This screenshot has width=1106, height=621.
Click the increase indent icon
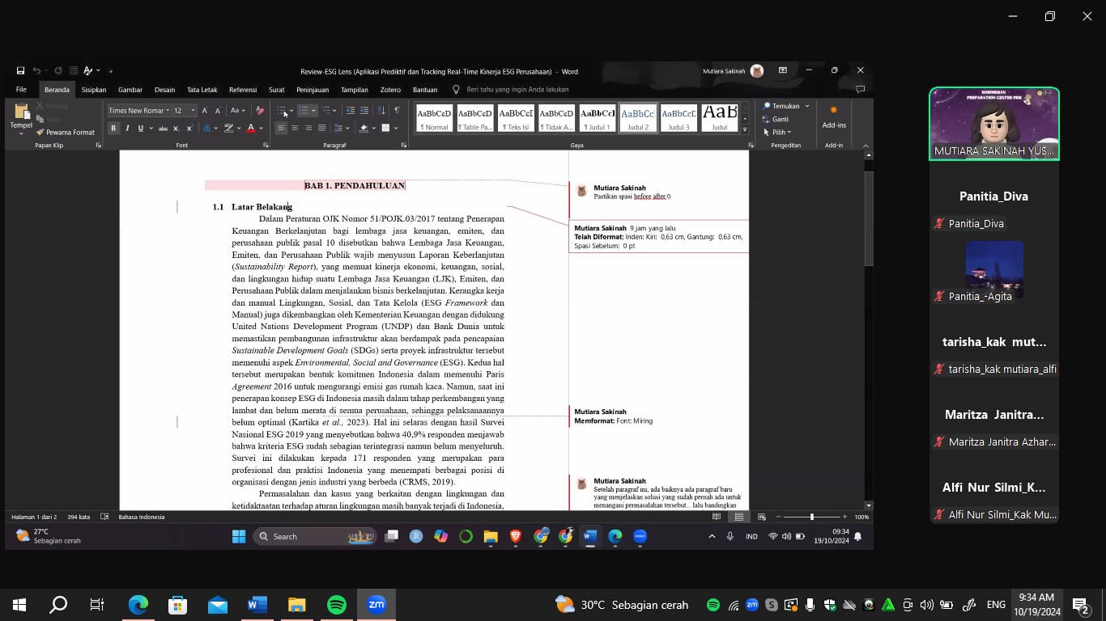tap(364, 111)
